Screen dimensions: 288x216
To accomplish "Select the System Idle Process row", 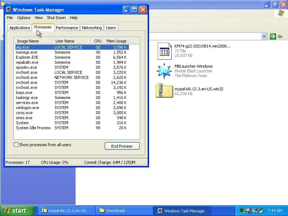I will [72, 128].
